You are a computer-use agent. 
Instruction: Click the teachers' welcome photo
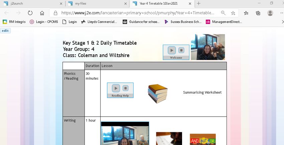click(x=208, y=47)
